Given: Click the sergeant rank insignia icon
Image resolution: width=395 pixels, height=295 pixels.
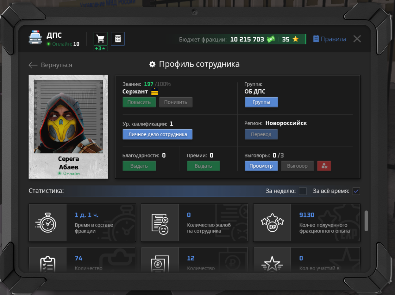Looking at the screenshot, I should tap(155, 92).
